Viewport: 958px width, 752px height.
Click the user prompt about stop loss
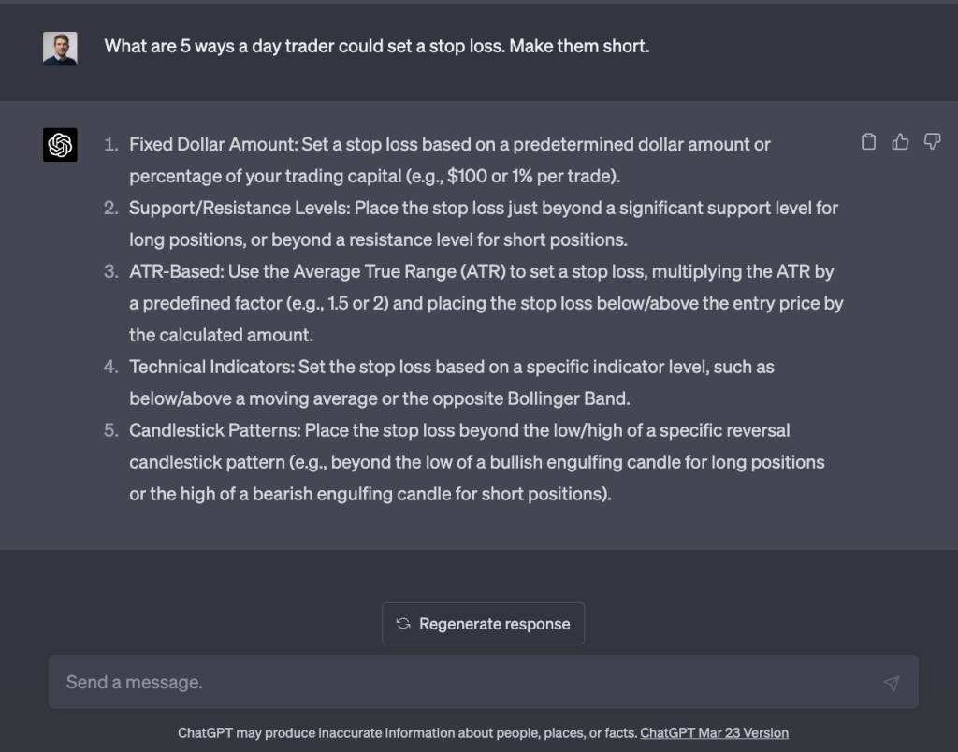(x=376, y=46)
